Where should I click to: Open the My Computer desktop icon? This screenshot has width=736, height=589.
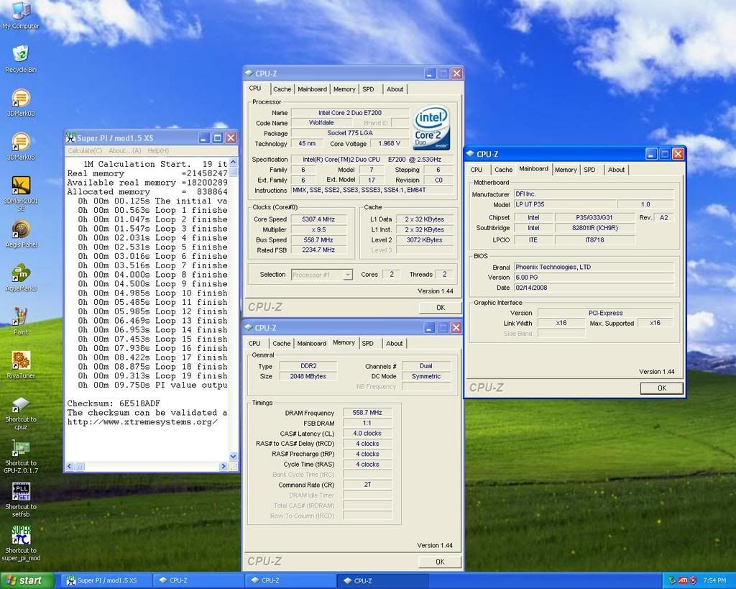21,16
